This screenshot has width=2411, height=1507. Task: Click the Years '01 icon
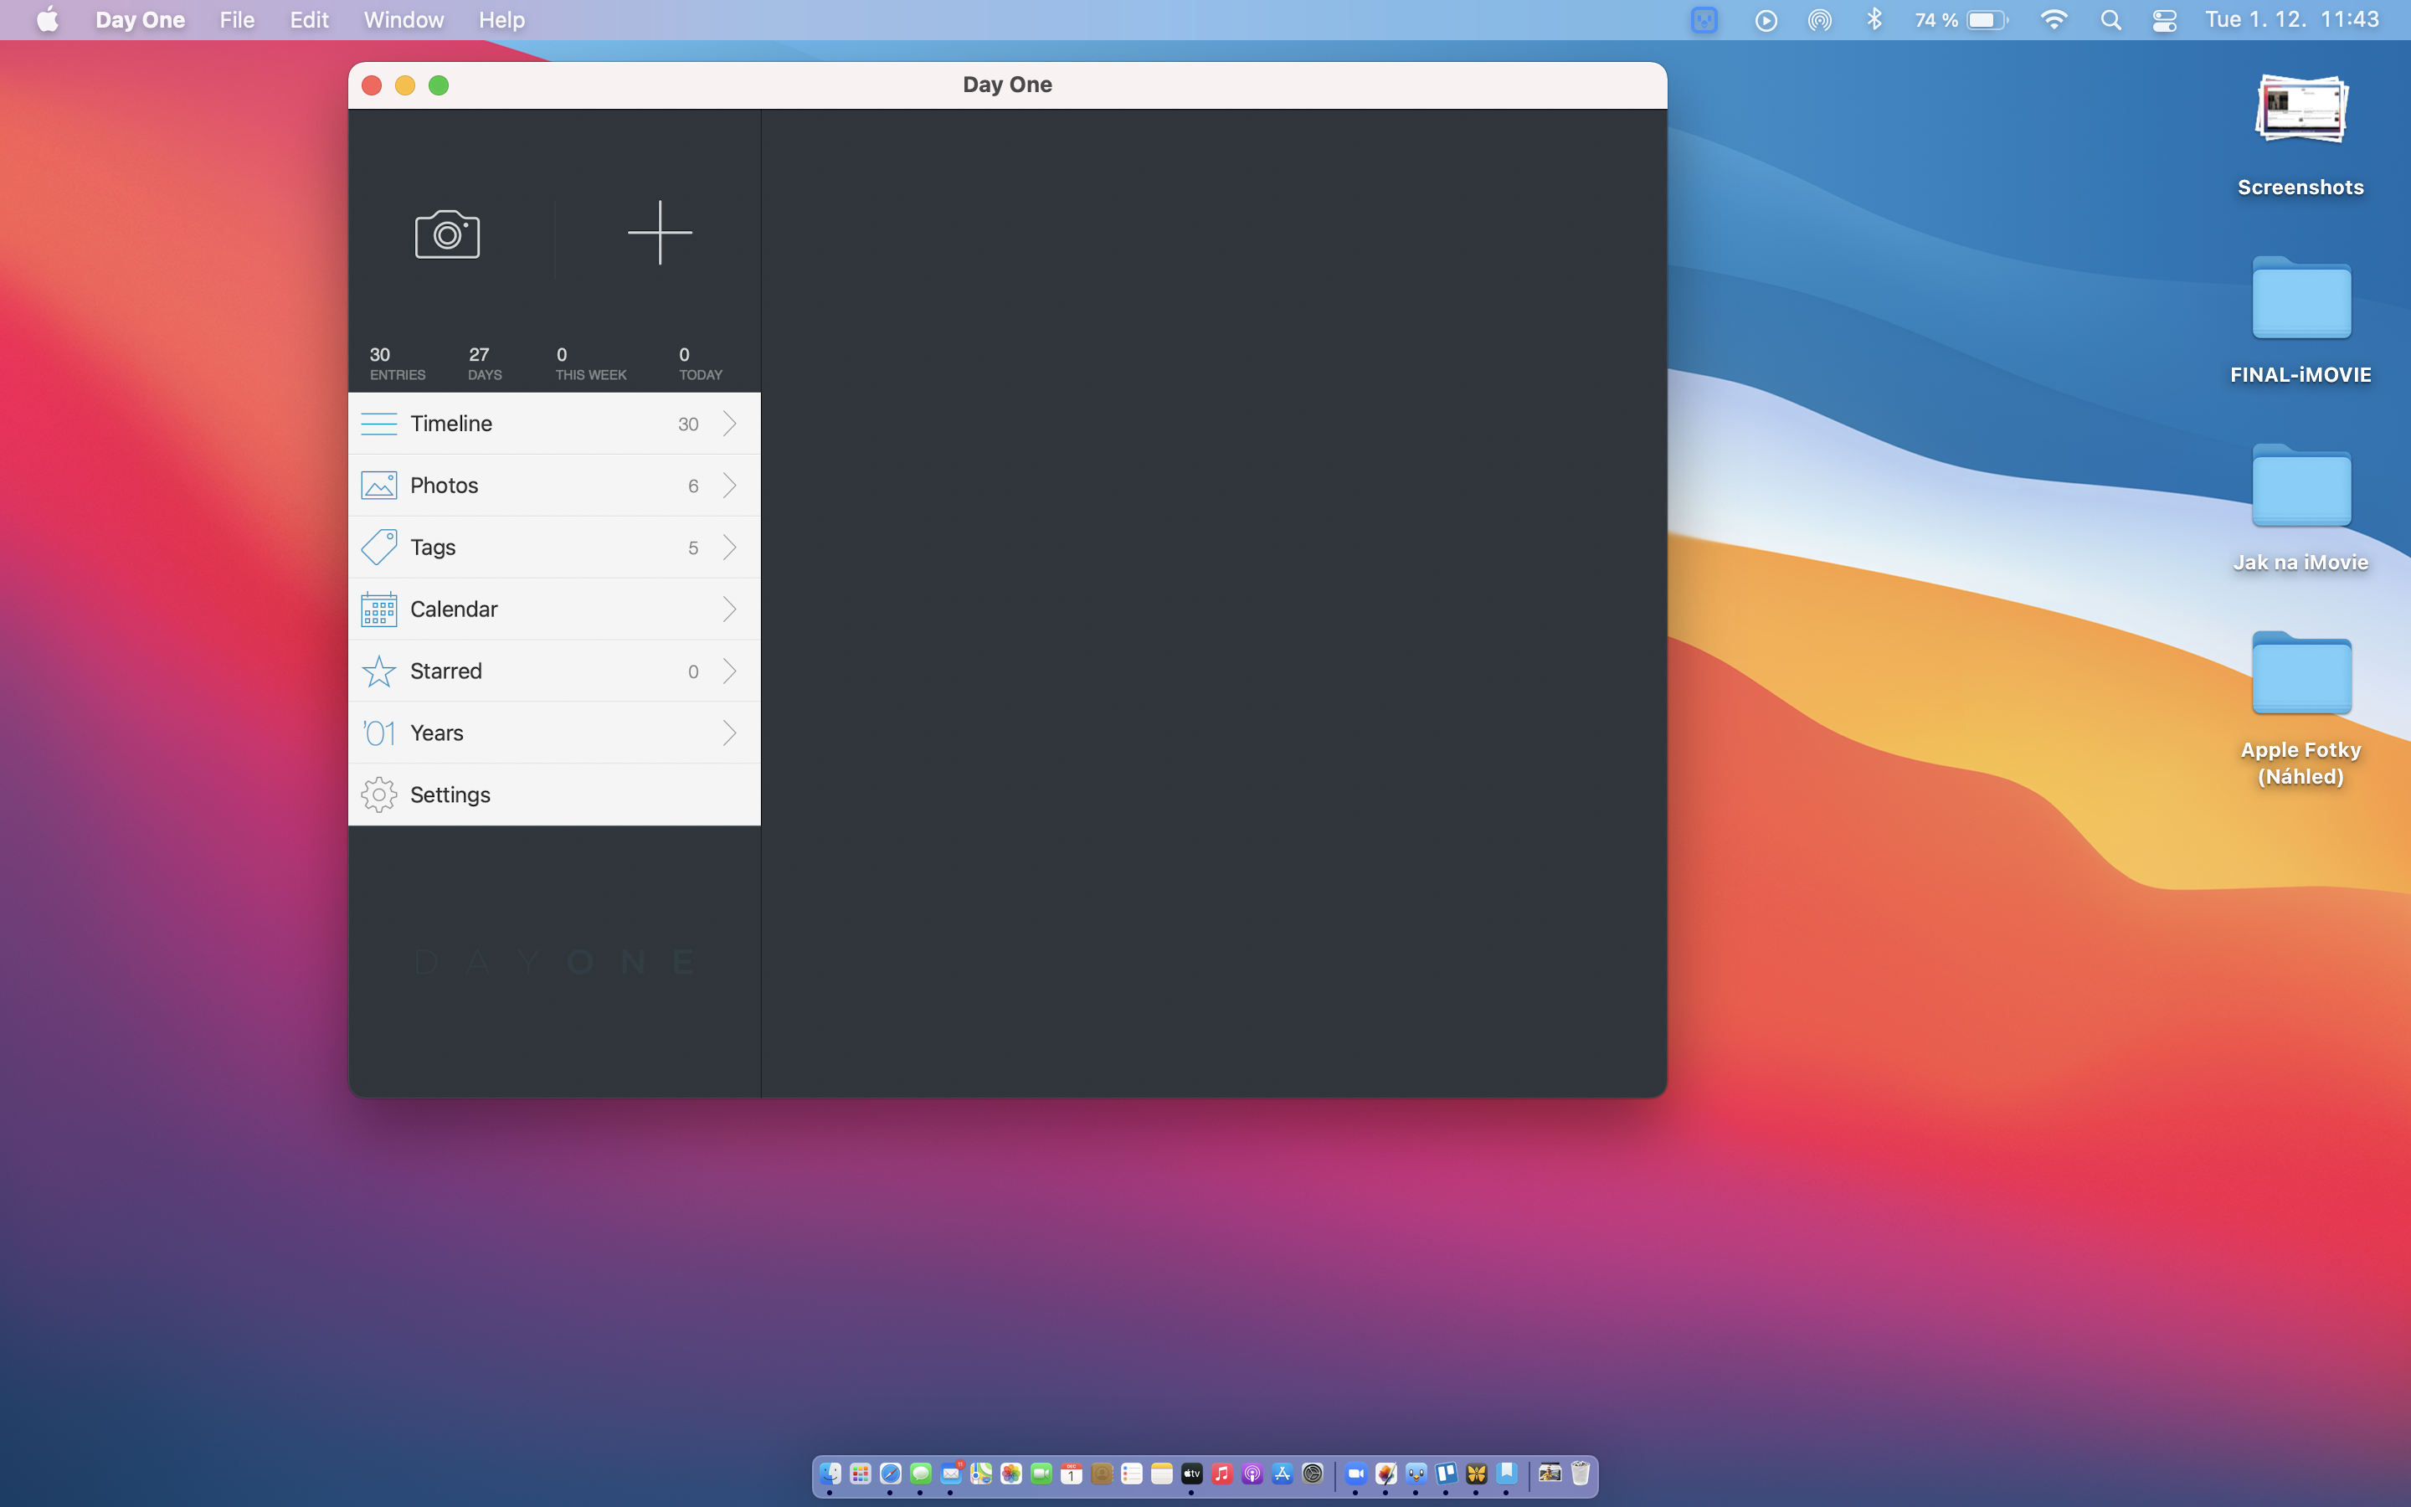378,733
